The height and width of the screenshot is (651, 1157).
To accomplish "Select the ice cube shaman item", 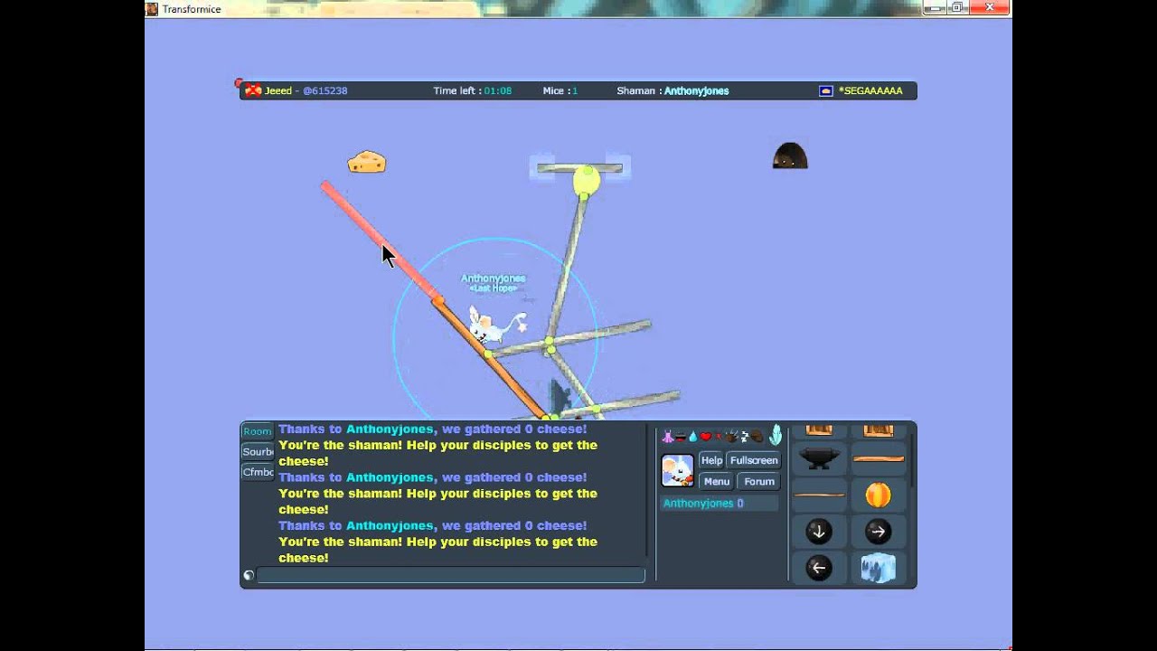I will (878, 568).
